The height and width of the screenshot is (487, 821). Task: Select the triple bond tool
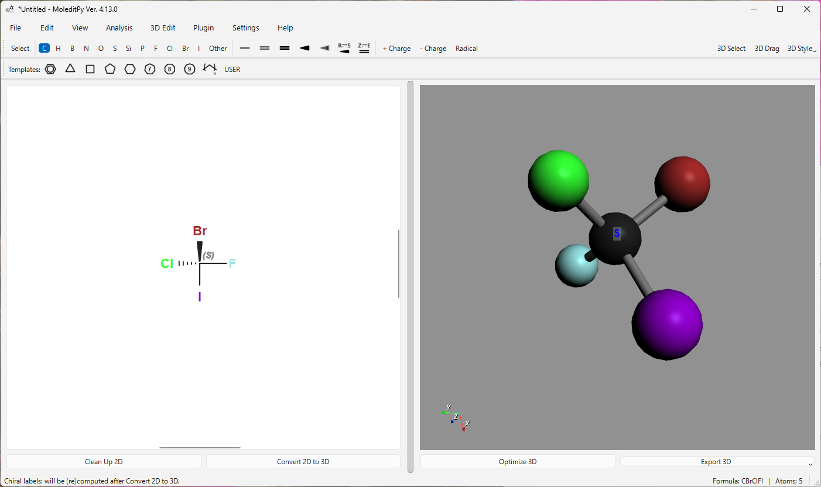tap(285, 48)
